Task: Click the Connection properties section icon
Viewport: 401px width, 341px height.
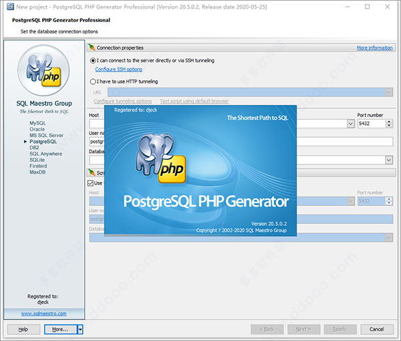Action: pos(92,47)
